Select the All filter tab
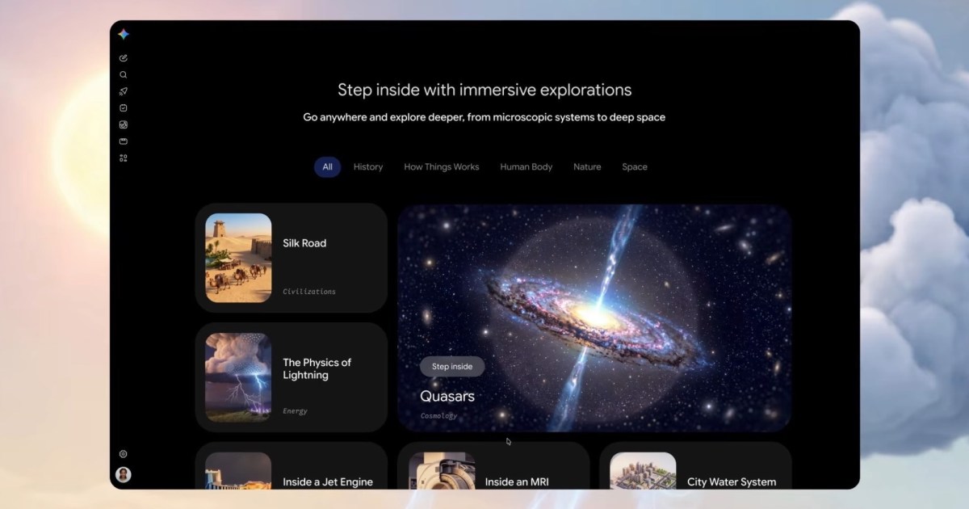Screen dimensions: 969x509 [327, 167]
